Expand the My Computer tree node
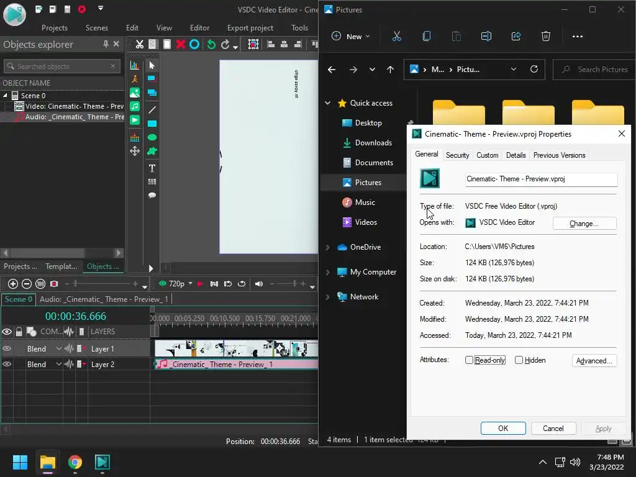 [328, 272]
